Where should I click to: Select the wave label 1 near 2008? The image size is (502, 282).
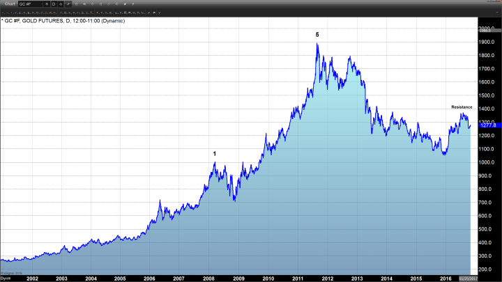click(214, 153)
